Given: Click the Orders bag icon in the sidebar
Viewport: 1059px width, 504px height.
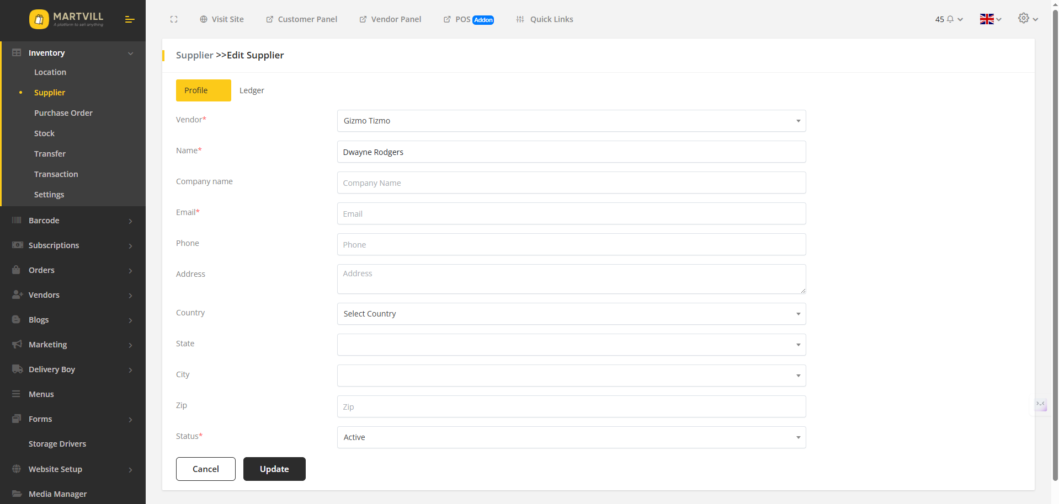Looking at the screenshot, I should click(x=16, y=270).
